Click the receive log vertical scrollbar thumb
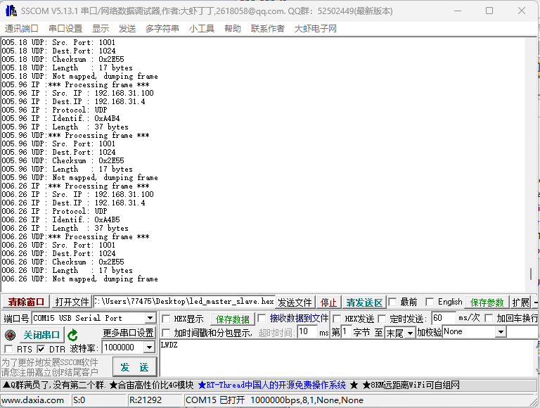The height and width of the screenshot is (408, 540). point(530,274)
